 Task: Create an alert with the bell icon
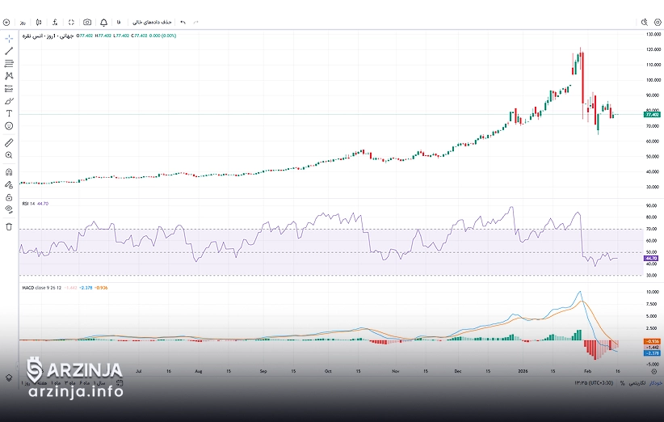click(x=103, y=22)
